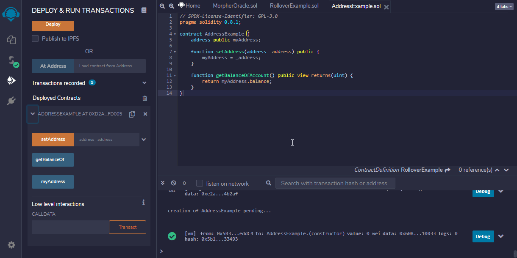Open the Plugin manager plug icon
Image resolution: width=517 pixels, height=258 pixels.
(11, 101)
